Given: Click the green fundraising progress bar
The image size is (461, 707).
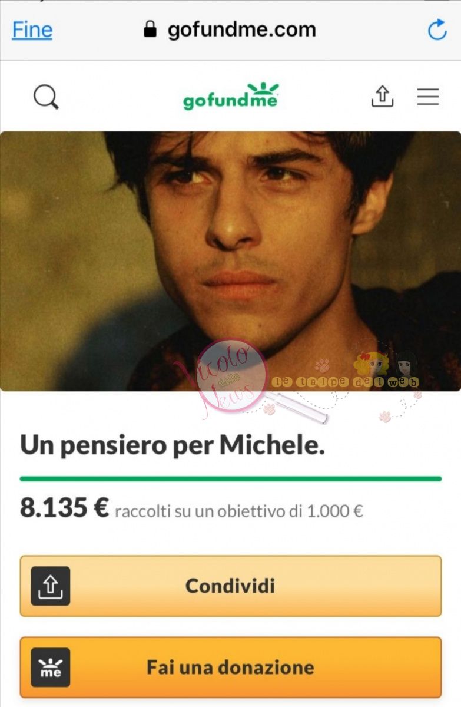Looking at the screenshot, I should (x=231, y=478).
